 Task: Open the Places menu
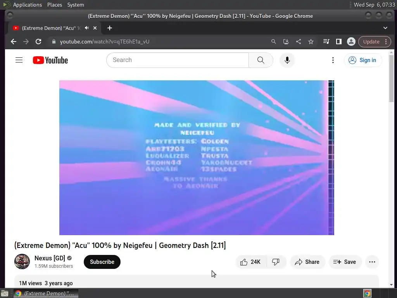click(x=54, y=5)
